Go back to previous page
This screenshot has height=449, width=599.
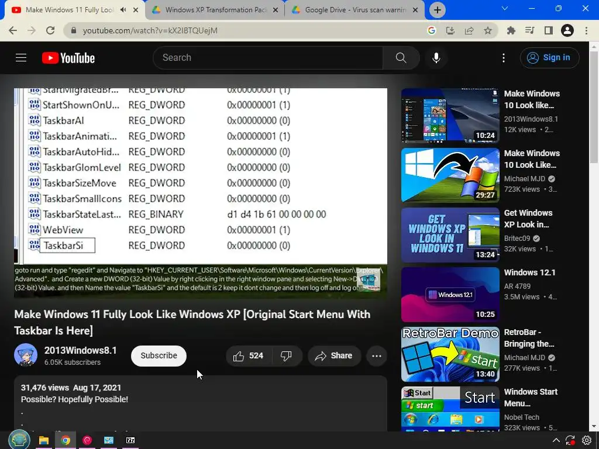click(x=13, y=30)
